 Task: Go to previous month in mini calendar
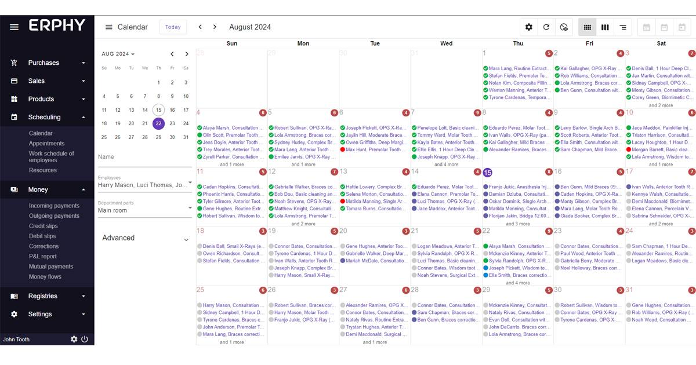coord(172,54)
